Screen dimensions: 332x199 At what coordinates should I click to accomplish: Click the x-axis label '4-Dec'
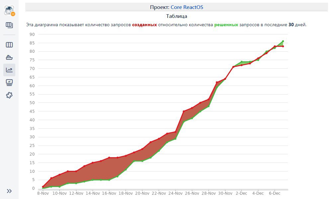(x=258, y=193)
